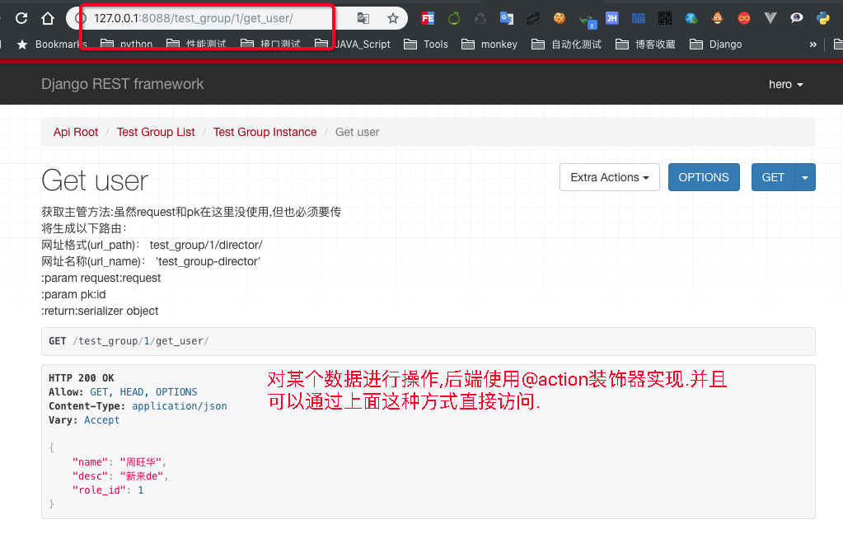843x543 pixels.
Task: Open the orange cartoon face extension icon
Action: click(x=718, y=18)
